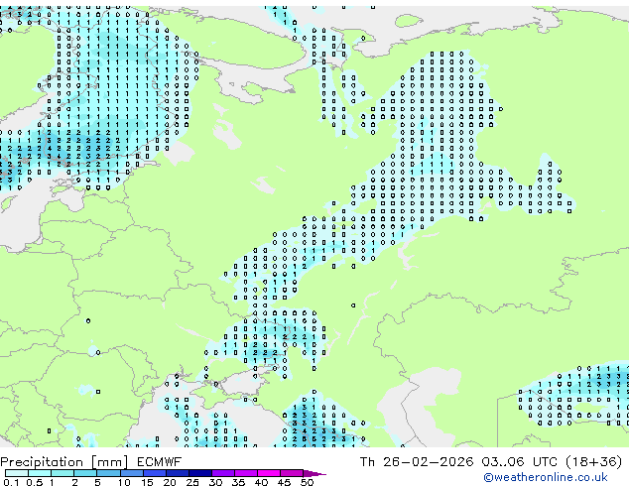Viewport: 629px width, 486px height.
Task: Click the '03..06 UTC' time range text
Action: [520, 462]
